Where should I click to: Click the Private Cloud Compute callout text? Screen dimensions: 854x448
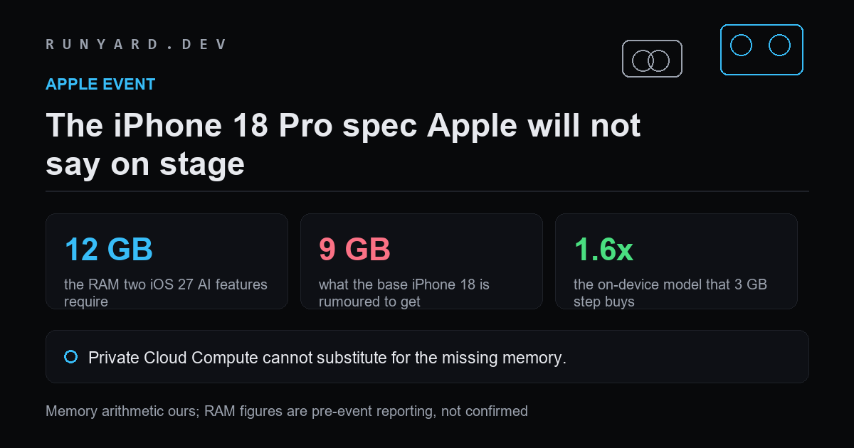point(327,358)
